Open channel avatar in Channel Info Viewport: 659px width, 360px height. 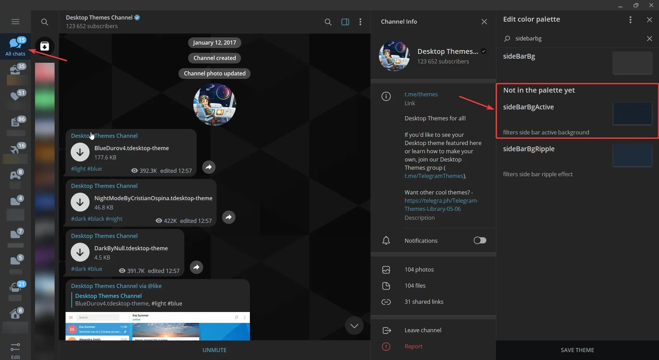394,56
